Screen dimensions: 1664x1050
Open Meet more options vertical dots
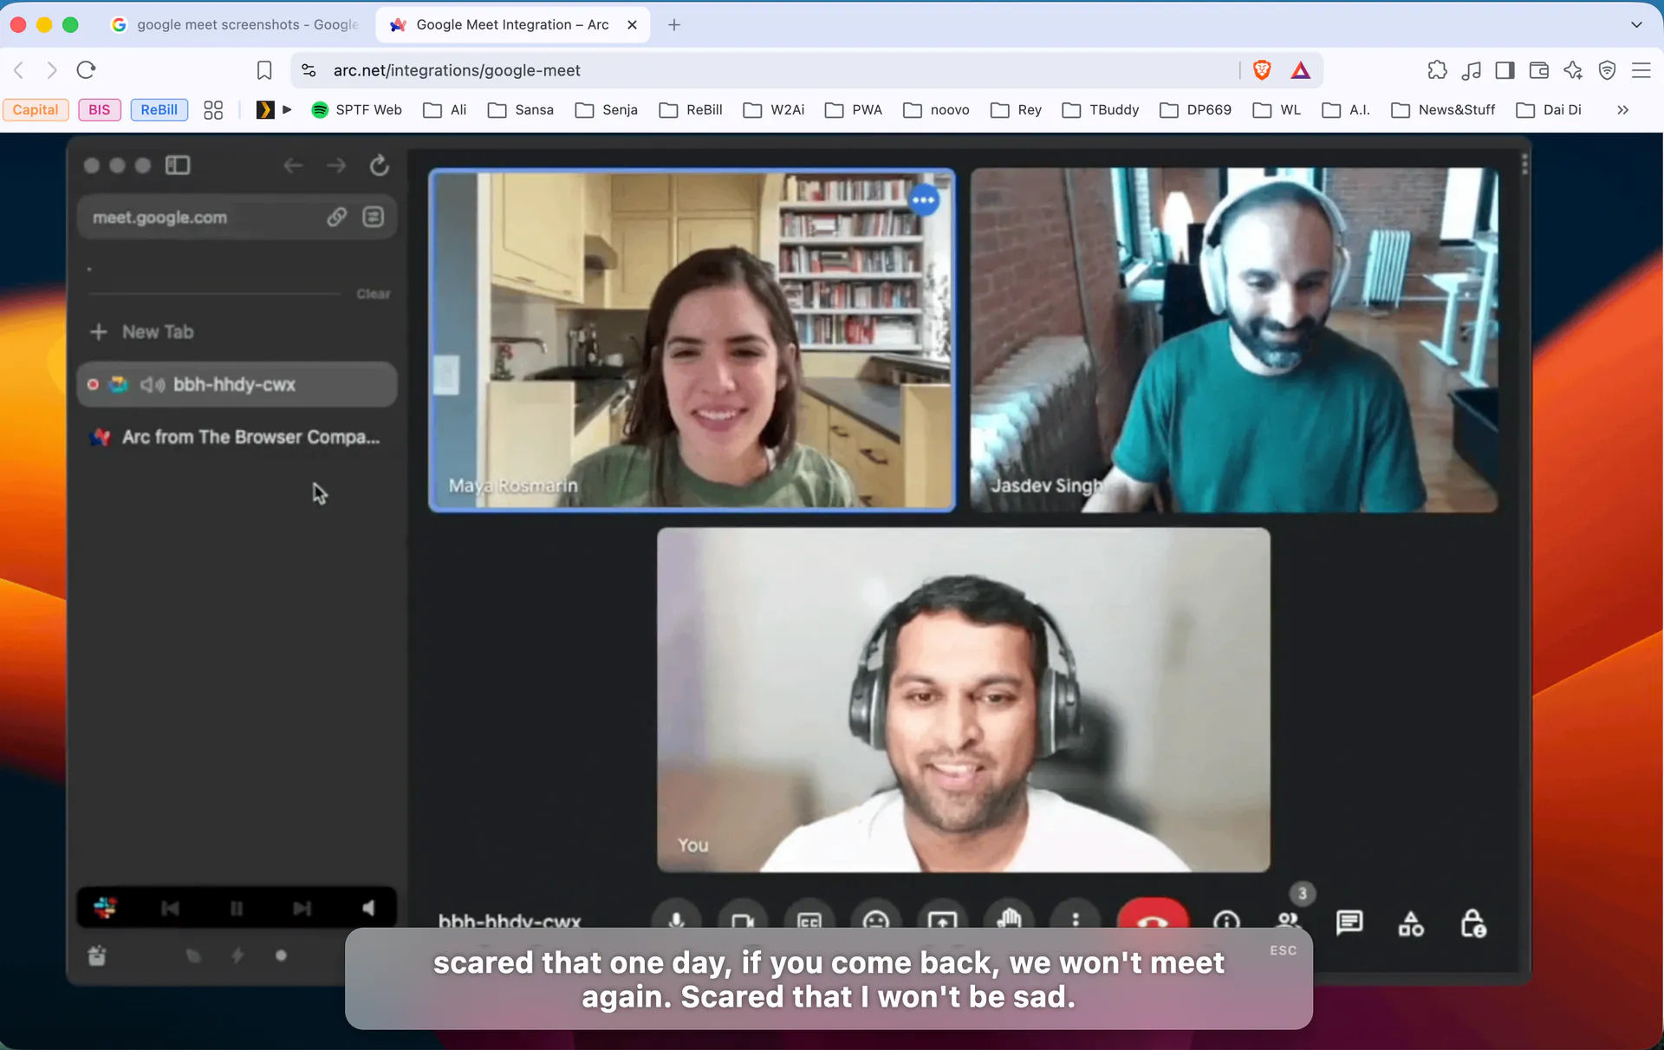tap(1076, 919)
